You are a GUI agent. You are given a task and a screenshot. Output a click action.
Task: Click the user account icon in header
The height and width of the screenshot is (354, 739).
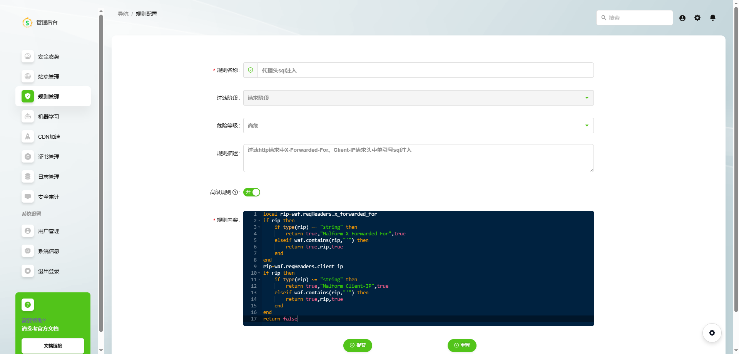click(x=682, y=18)
